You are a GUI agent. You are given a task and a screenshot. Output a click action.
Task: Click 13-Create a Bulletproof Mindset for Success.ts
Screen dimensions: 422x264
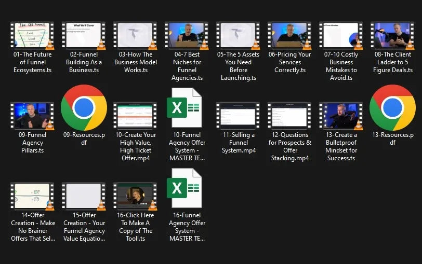pyautogui.click(x=341, y=116)
